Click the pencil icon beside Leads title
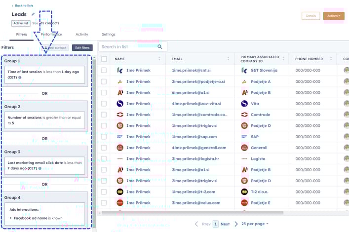Image resolution: width=349 pixels, height=232 pixels. 33,14
